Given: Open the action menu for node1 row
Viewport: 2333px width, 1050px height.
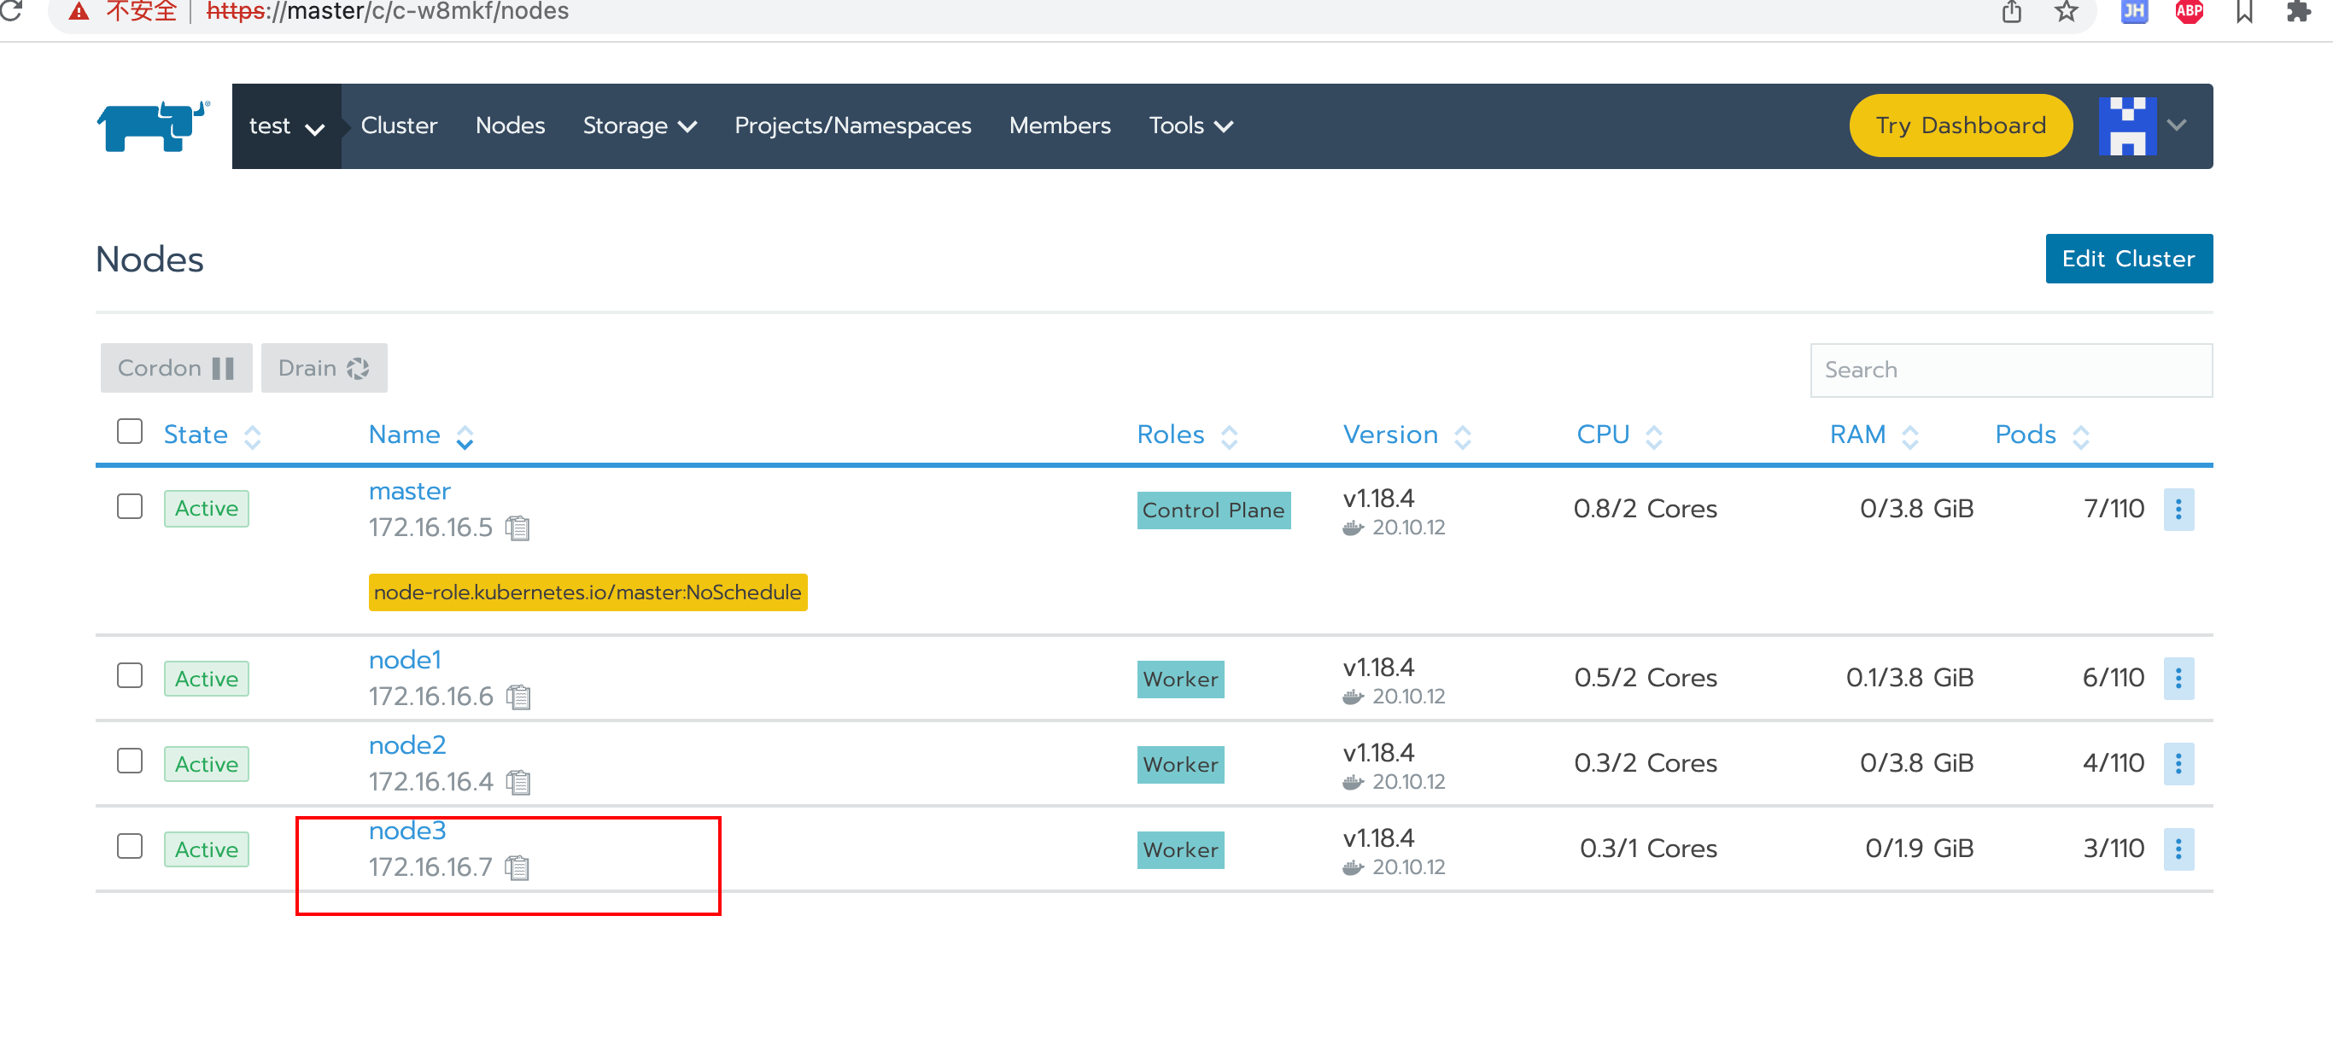Looking at the screenshot, I should pos(2178,678).
